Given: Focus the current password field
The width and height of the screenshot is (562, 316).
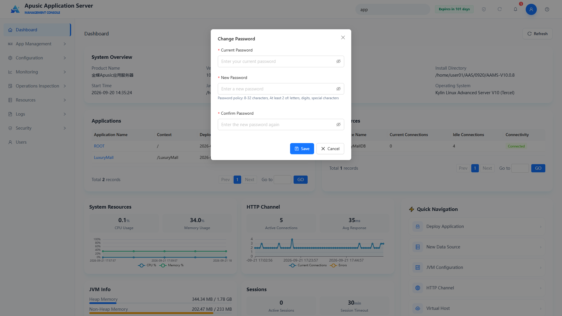Looking at the screenshot, I should pyautogui.click(x=281, y=61).
